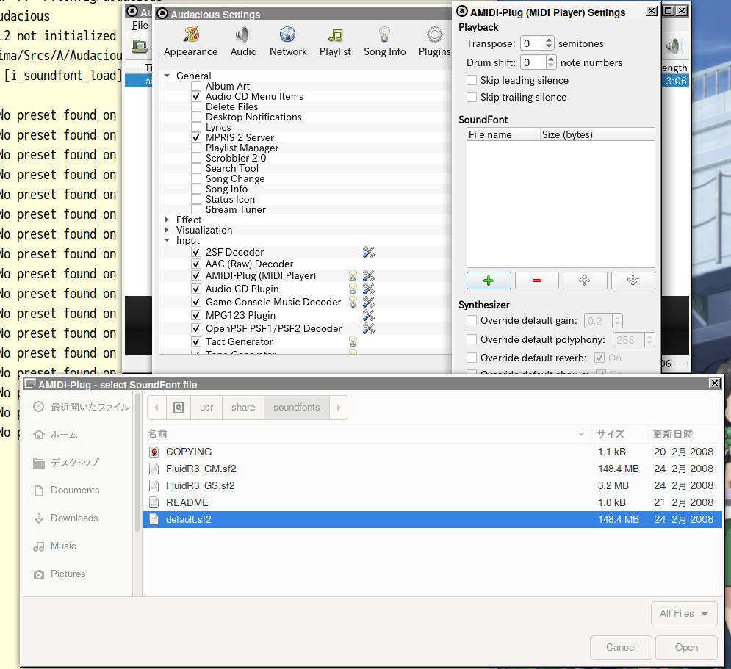Increase Transpose semitones with up arrow
Screen dimensions: 731x669
tap(549, 40)
